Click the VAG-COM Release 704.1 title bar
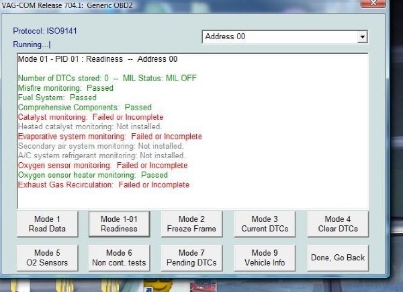Viewport: 403px width, 292px height. click(180, 5)
